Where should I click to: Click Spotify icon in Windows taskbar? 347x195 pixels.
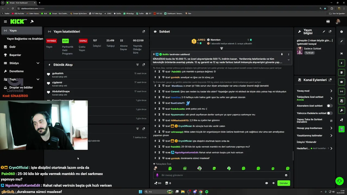(x=207, y=192)
